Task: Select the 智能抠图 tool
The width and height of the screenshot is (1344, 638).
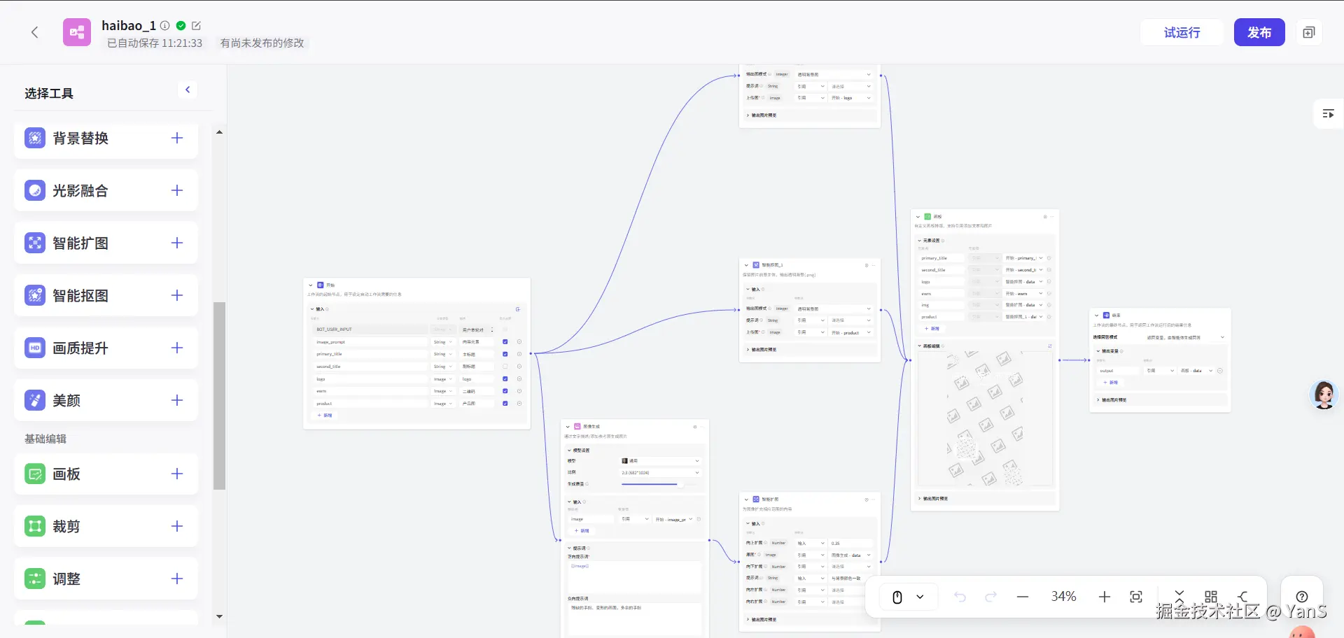Action: click(x=106, y=295)
